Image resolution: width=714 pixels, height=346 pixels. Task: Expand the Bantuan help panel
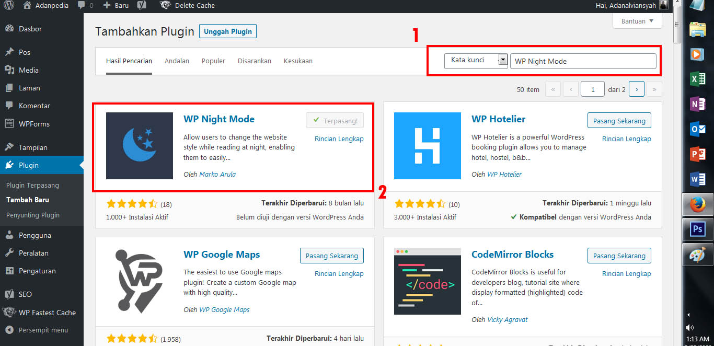tap(637, 21)
